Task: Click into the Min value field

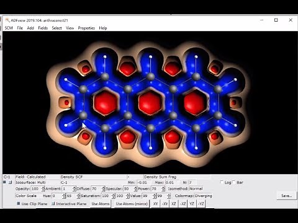Action: pyautogui.click(x=144, y=183)
